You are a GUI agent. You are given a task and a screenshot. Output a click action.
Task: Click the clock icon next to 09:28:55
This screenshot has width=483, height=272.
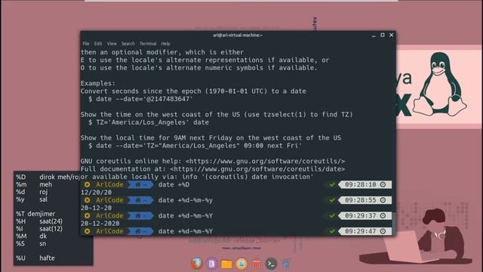pos(383,200)
